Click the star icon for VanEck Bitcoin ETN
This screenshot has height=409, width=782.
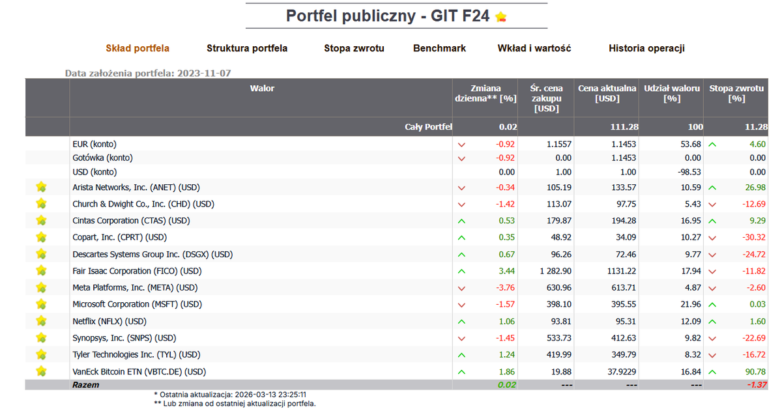[x=42, y=371]
